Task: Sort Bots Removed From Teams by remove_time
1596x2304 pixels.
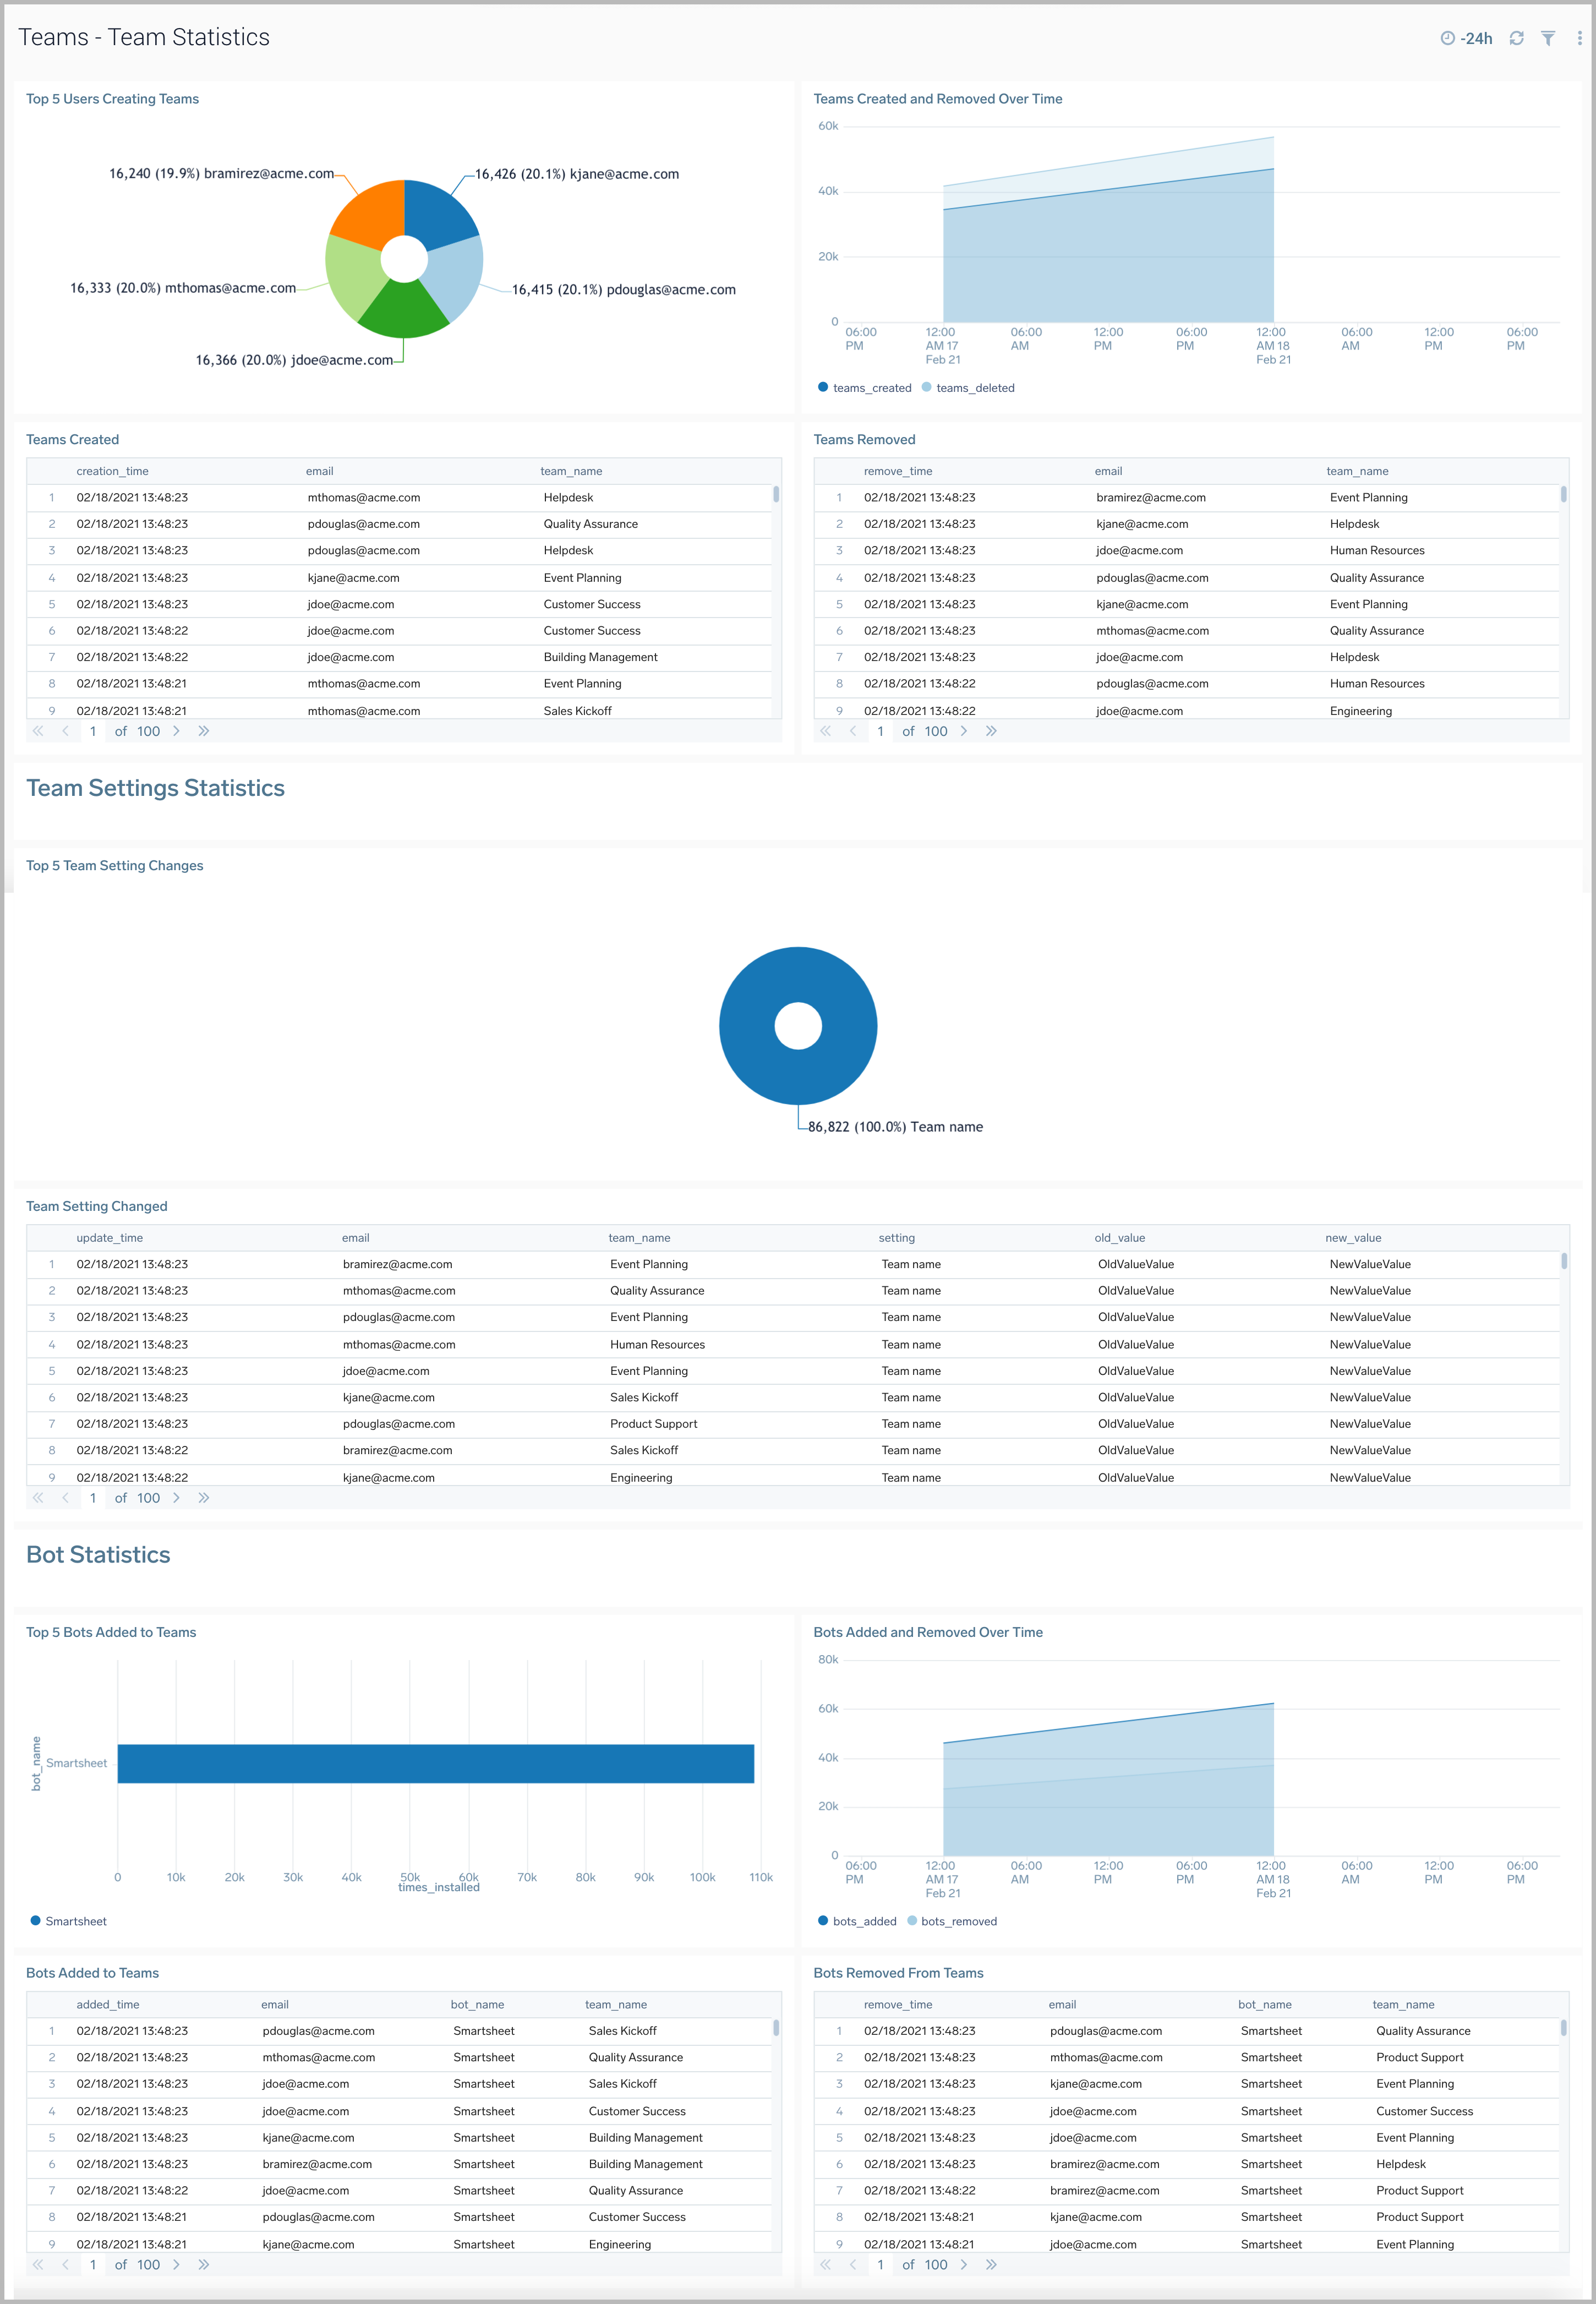Action: 898,2005
